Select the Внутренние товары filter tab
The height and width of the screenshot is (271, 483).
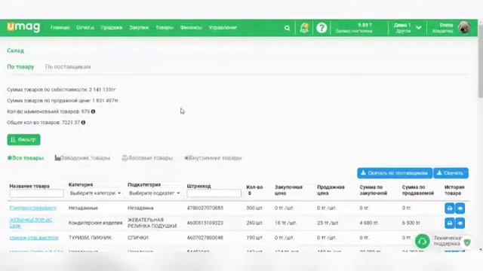click(213, 158)
